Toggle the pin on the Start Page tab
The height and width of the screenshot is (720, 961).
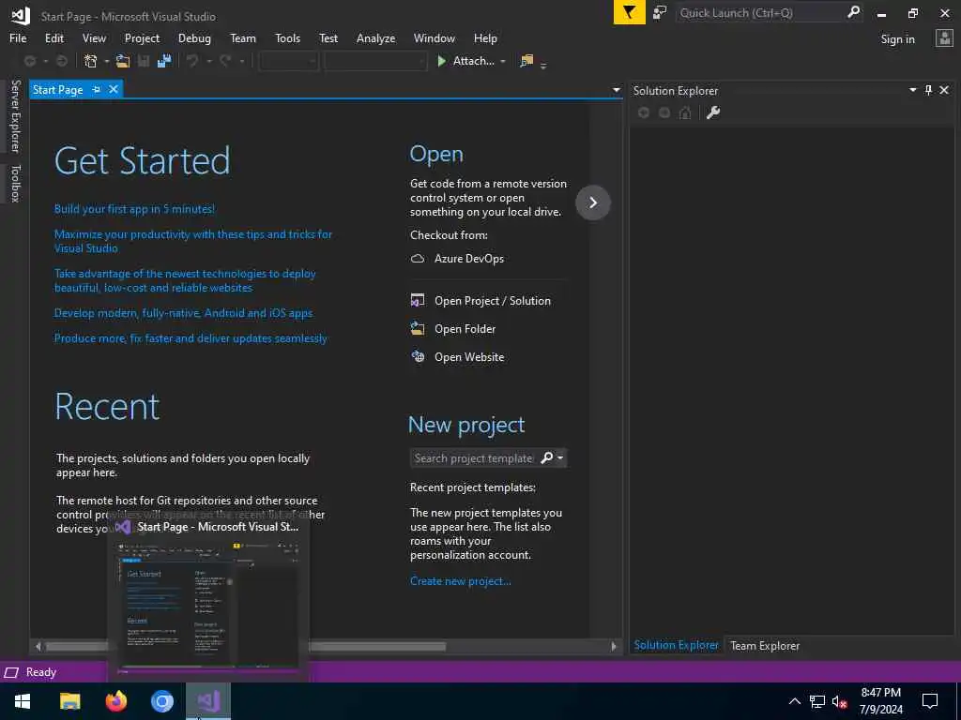click(97, 89)
